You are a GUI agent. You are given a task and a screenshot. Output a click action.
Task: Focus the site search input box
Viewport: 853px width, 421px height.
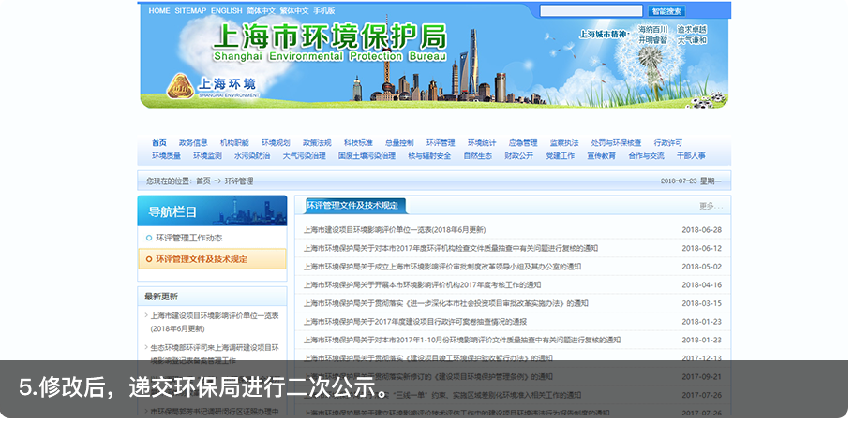(x=591, y=11)
